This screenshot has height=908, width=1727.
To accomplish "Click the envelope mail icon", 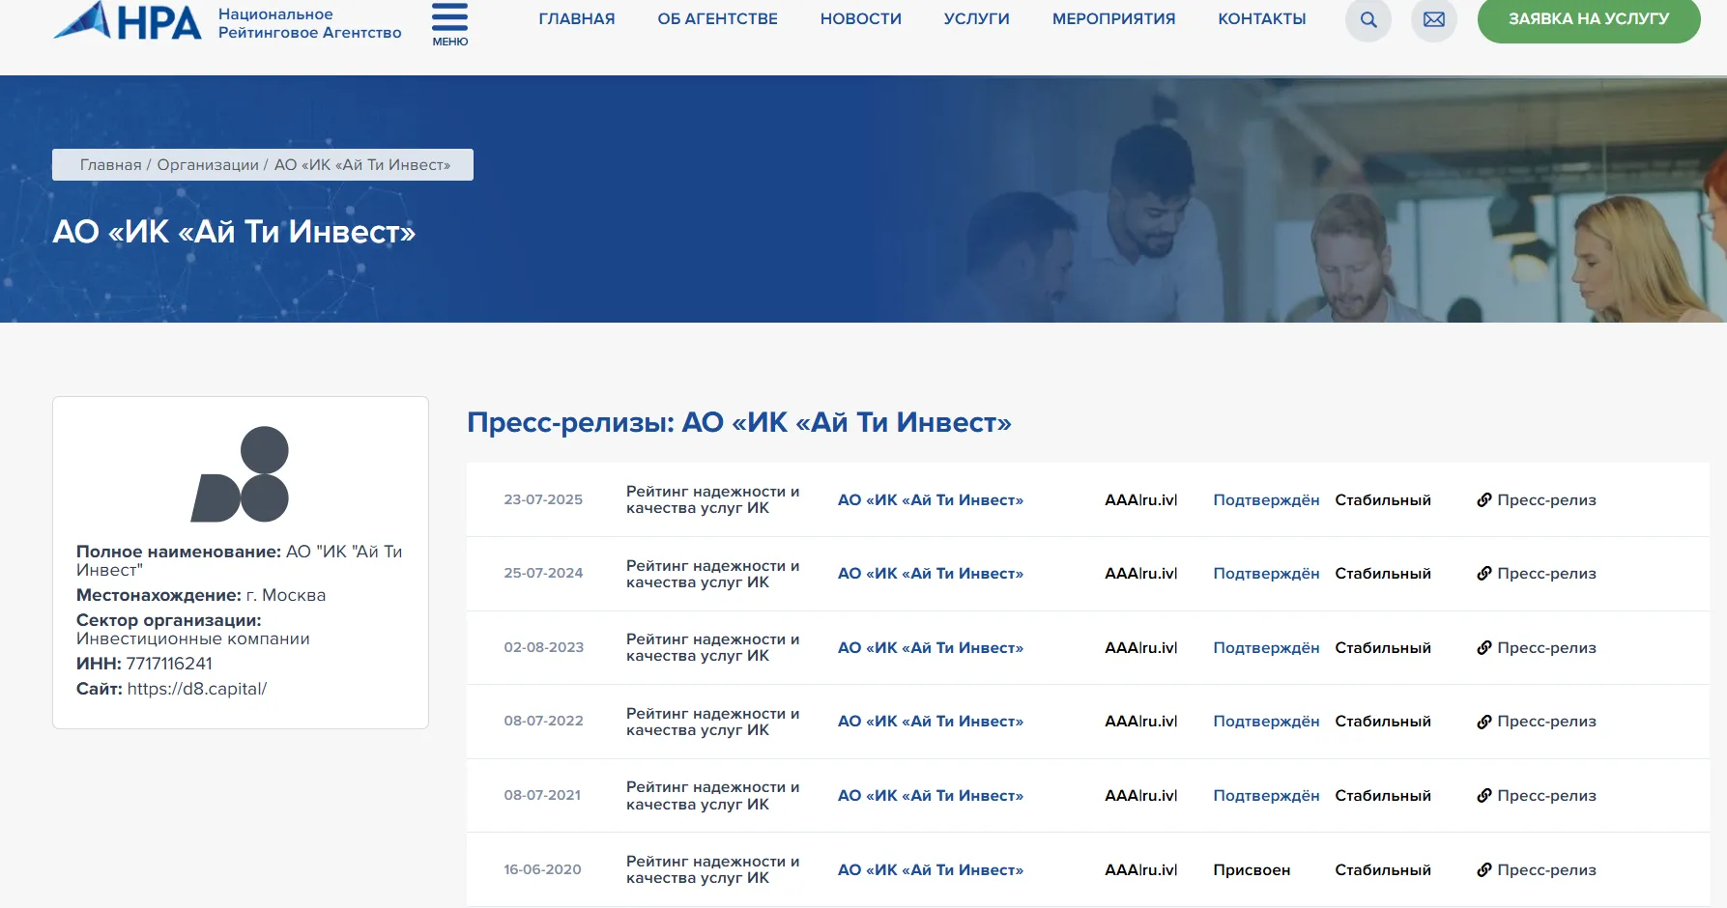I will pyautogui.click(x=1434, y=19).
